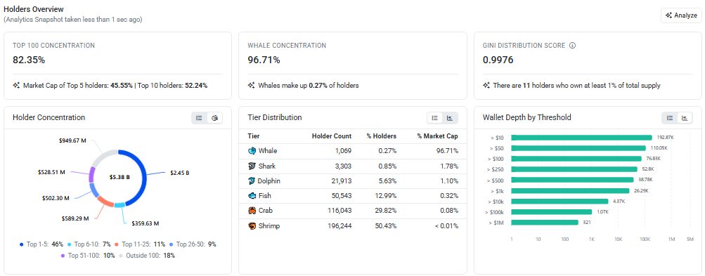
Task: Click the Dolphin tier icon
Action: [x=252, y=180]
